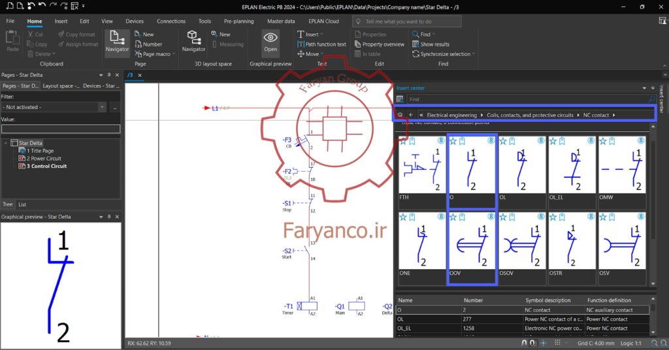Click the Number pages icon
The width and height of the screenshot is (669, 350).
(x=138, y=44)
